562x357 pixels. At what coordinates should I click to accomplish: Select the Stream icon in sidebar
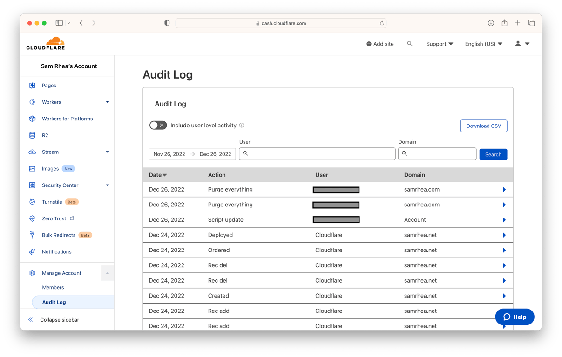[x=32, y=152]
